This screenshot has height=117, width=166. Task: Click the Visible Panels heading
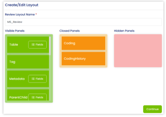pyautogui.click(x=15, y=31)
